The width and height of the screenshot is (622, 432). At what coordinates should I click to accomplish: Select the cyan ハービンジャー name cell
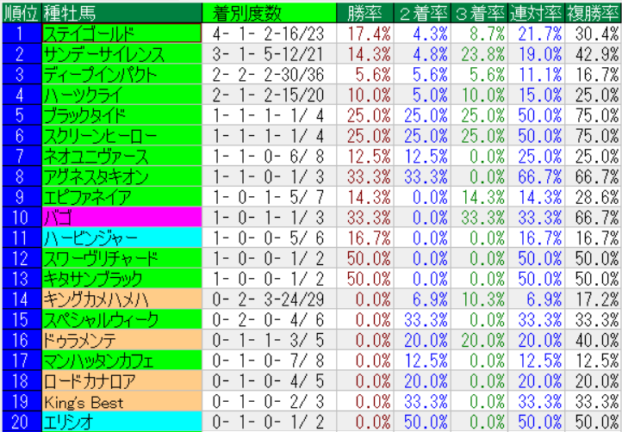click(x=121, y=238)
